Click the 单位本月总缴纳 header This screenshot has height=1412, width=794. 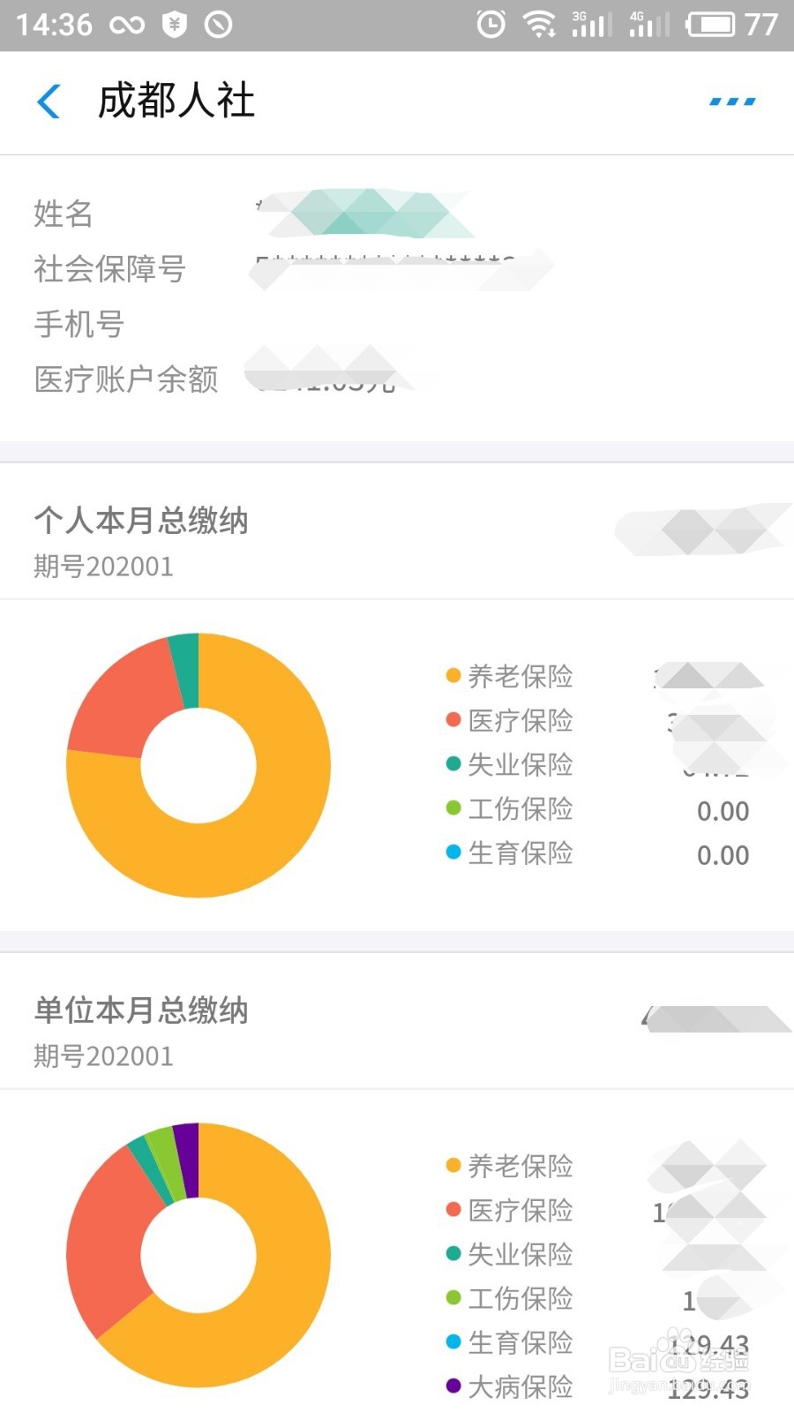pos(141,1010)
